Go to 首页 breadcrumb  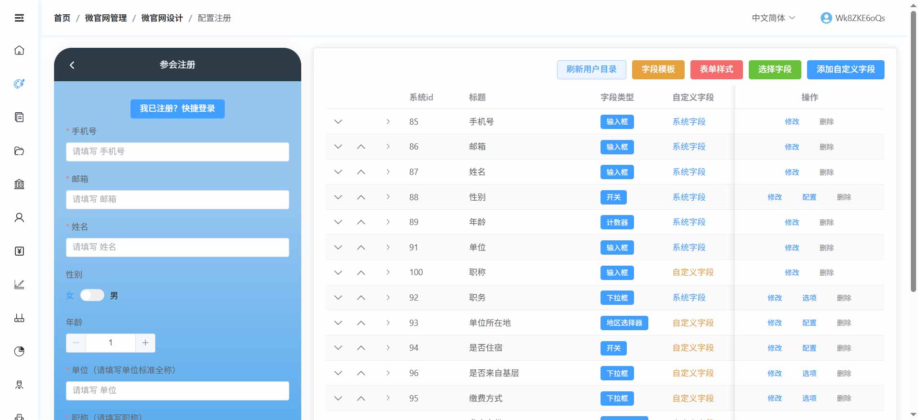coord(62,18)
